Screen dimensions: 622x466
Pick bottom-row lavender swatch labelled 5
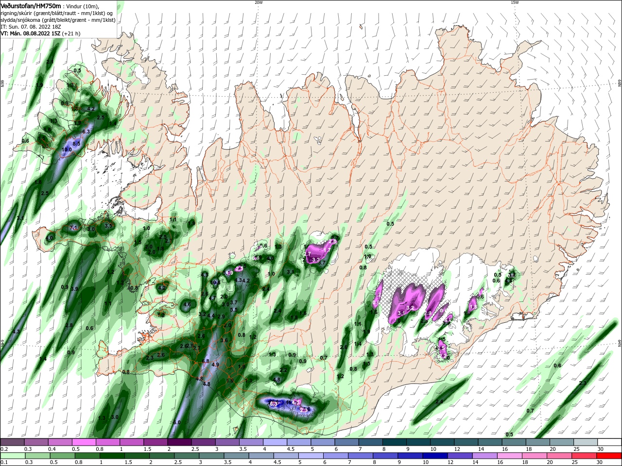click(x=311, y=456)
